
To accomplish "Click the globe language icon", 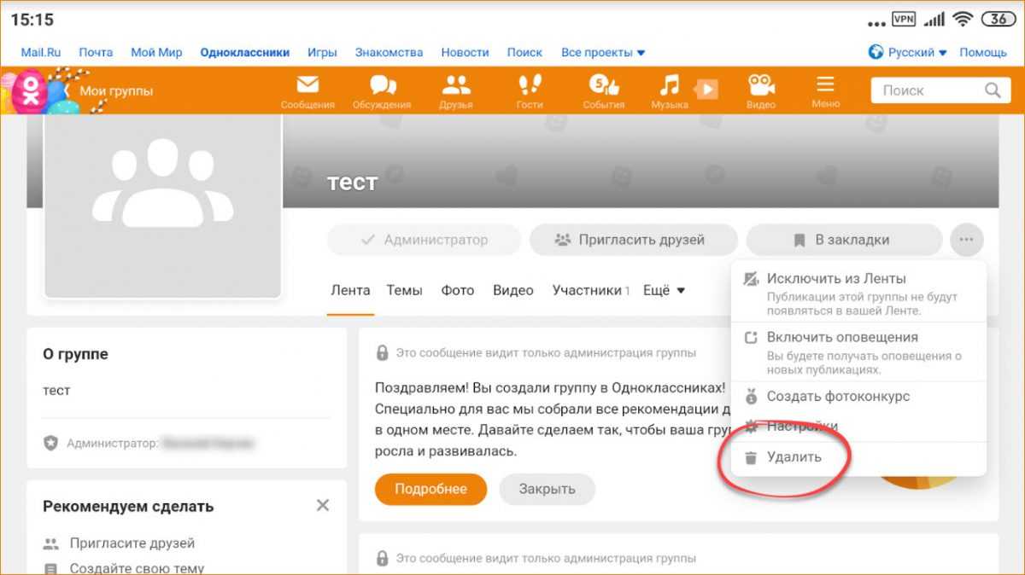I will pos(876,52).
